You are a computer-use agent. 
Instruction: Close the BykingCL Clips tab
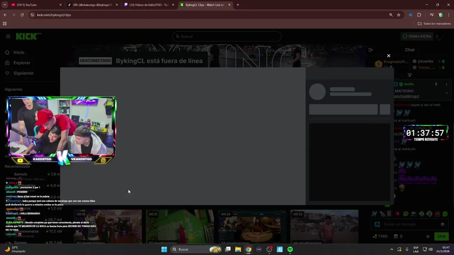click(229, 5)
